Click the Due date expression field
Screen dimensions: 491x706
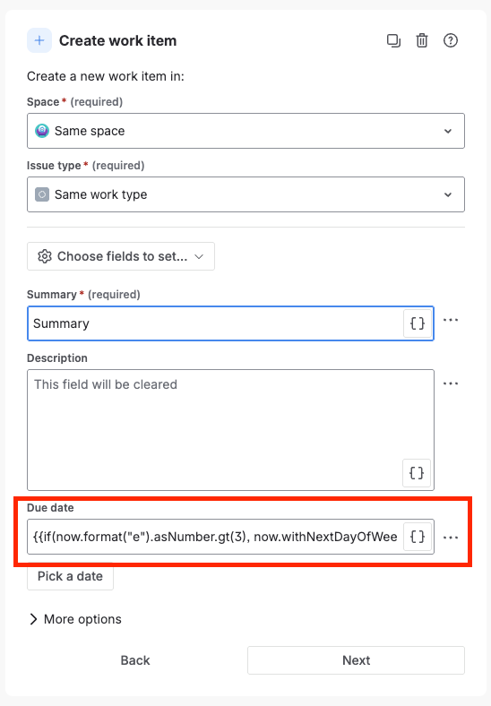215,537
